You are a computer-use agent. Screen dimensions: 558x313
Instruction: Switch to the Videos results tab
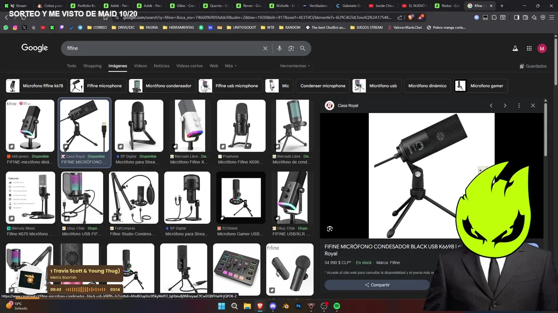click(x=140, y=66)
